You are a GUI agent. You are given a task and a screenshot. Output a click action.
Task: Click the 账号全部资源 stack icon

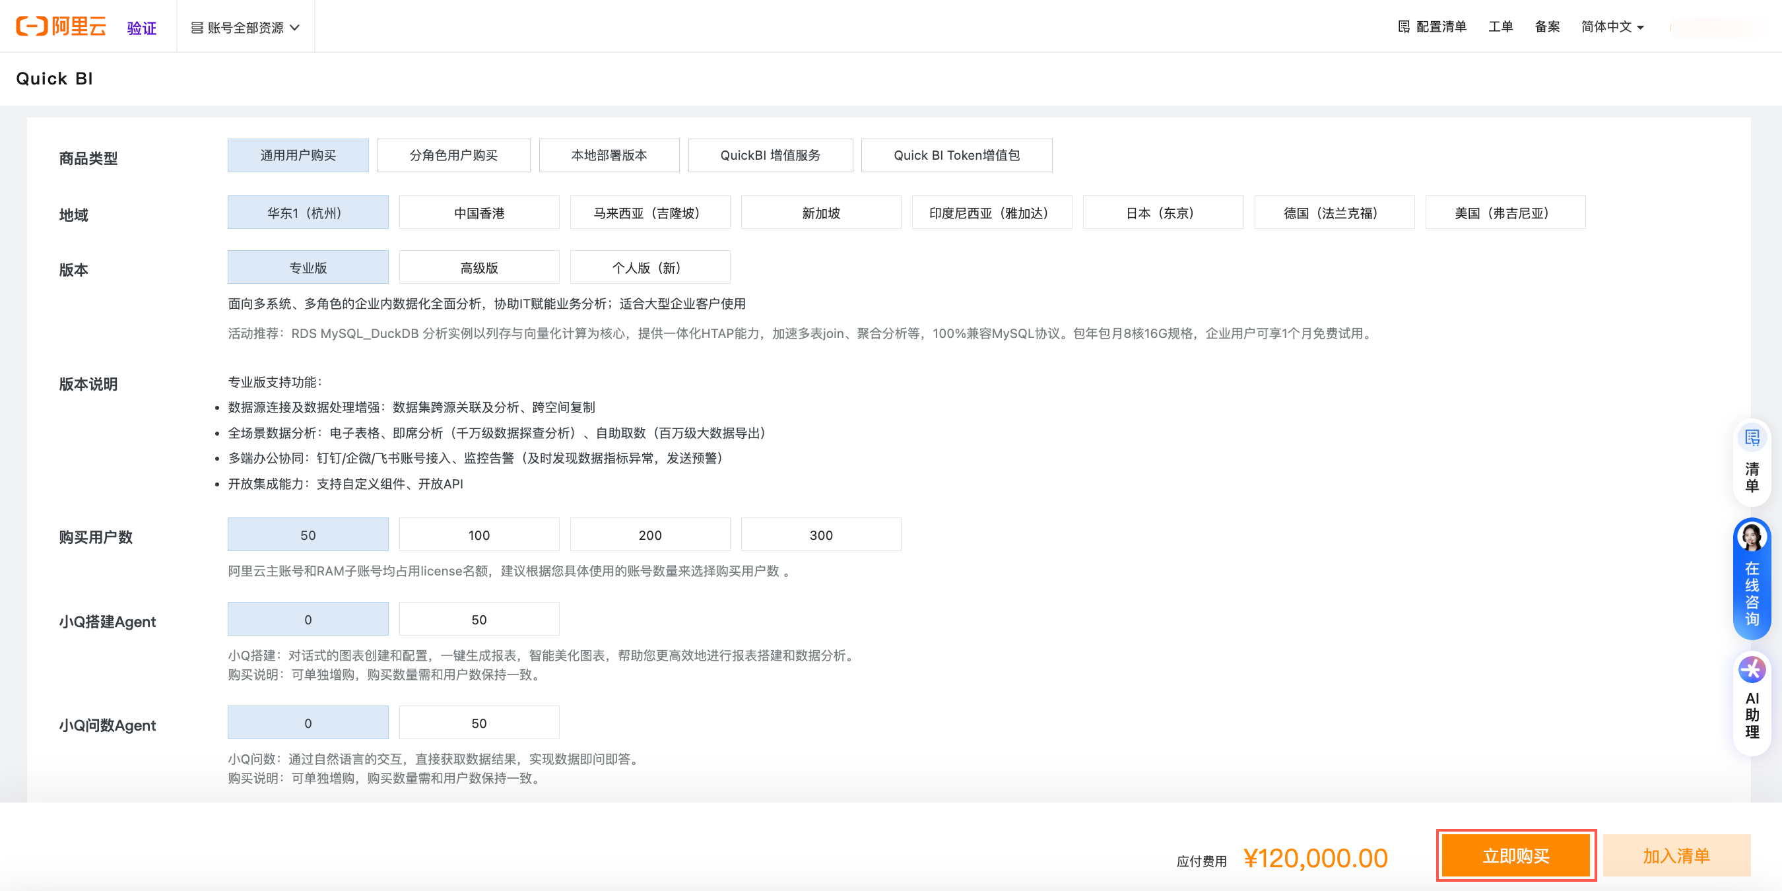pos(197,28)
